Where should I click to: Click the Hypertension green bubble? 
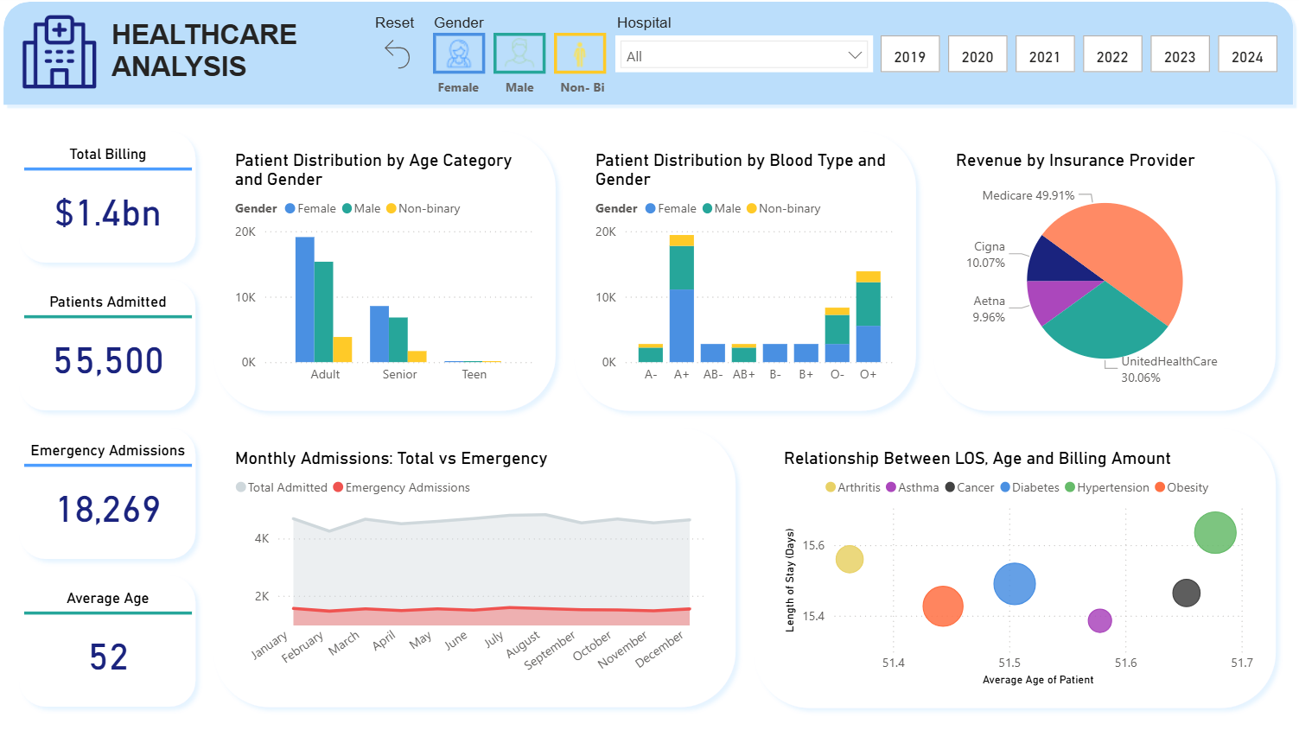[x=1214, y=532]
